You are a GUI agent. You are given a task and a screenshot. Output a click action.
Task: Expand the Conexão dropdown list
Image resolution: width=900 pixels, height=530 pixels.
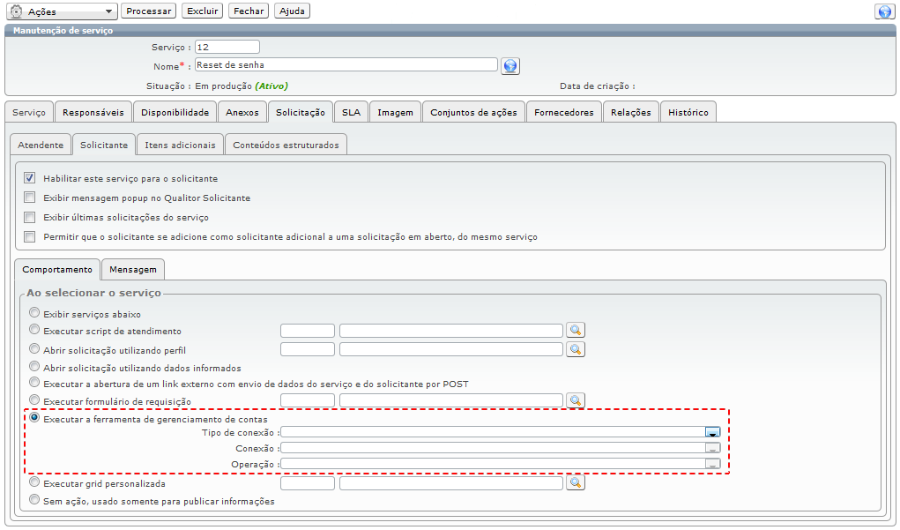[712, 448]
